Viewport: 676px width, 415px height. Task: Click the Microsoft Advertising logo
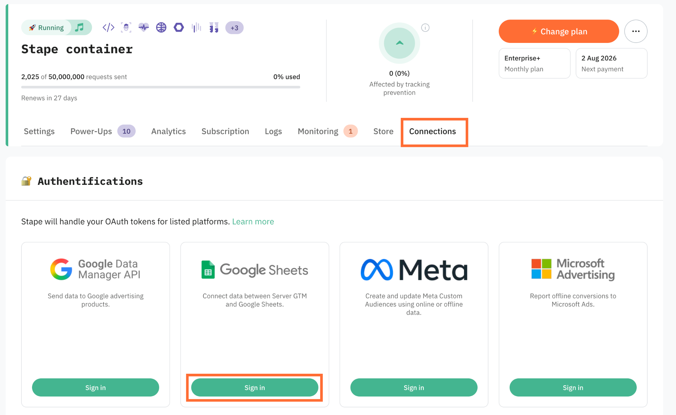573,269
